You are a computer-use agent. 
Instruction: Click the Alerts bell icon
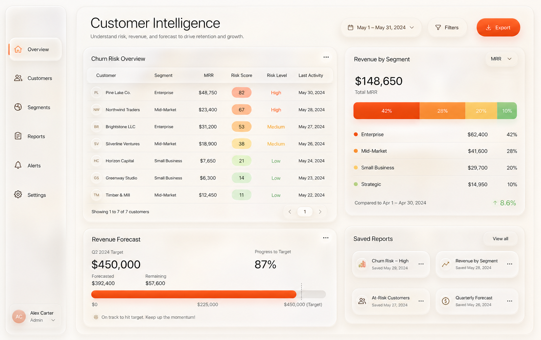[x=18, y=165]
